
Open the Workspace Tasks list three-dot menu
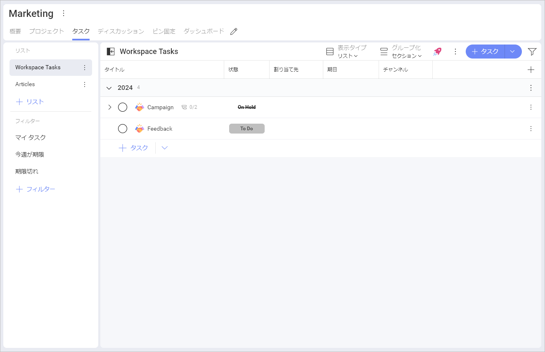tap(85, 68)
